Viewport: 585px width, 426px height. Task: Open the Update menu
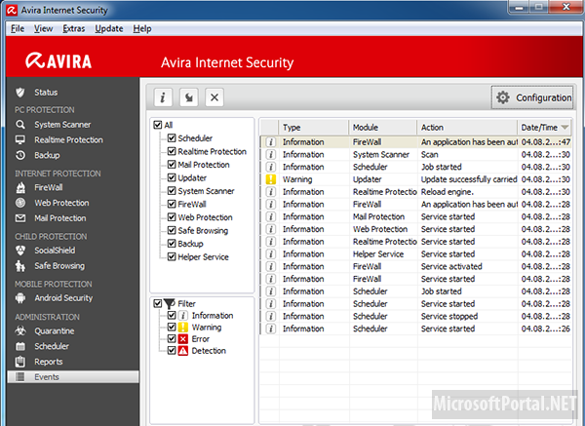click(109, 28)
